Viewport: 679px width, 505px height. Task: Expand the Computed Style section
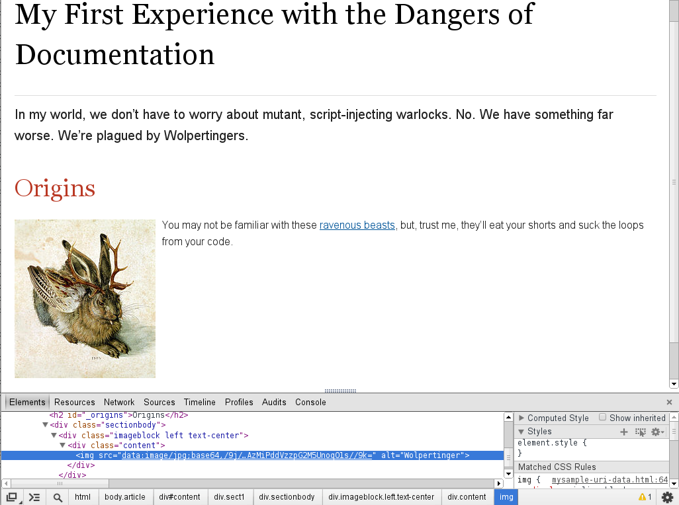(522, 418)
